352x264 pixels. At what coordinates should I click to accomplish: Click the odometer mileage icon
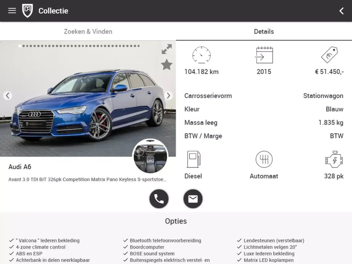pyautogui.click(x=201, y=55)
